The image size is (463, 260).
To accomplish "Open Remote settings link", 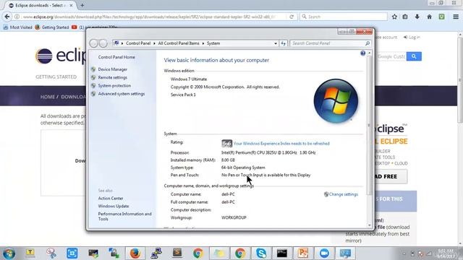I will (113, 77).
